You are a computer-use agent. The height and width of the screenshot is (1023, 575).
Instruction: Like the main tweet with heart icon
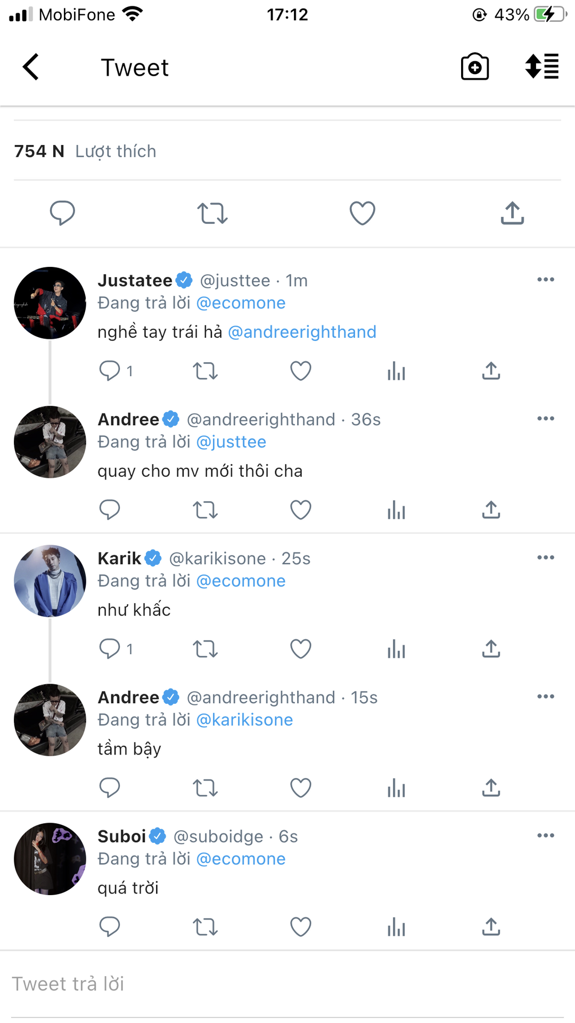363,213
